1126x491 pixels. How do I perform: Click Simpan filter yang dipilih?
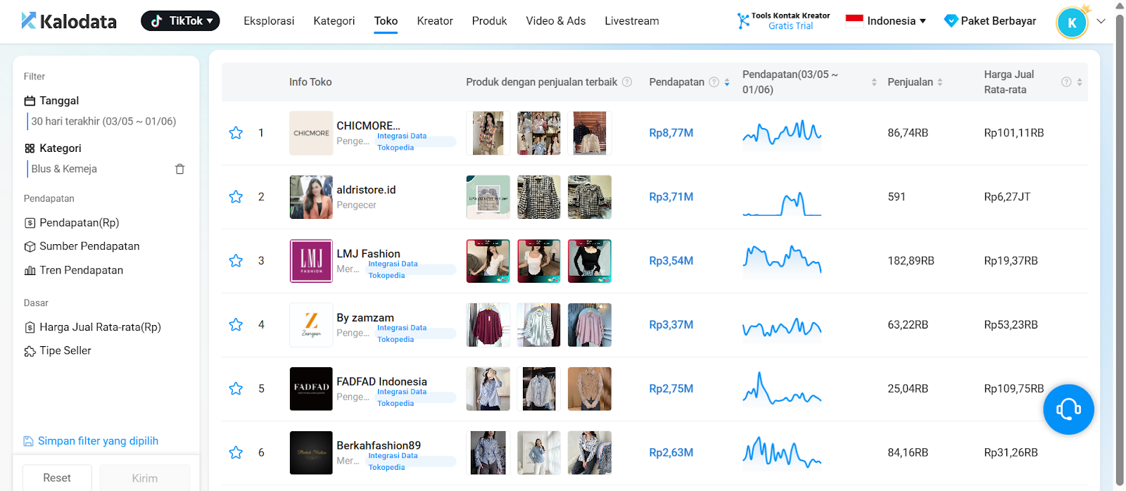click(x=91, y=441)
